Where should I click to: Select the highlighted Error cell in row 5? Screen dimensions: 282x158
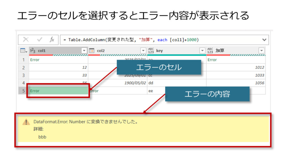click(58, 91)
